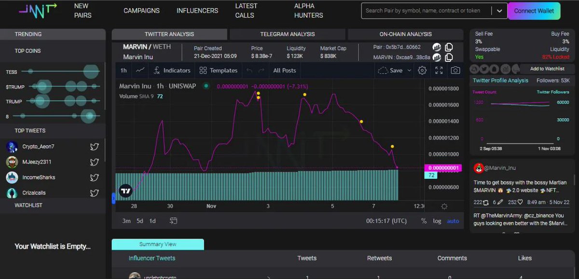
Task: Copy the MARVIN token address
Action: tap(449, 57)
